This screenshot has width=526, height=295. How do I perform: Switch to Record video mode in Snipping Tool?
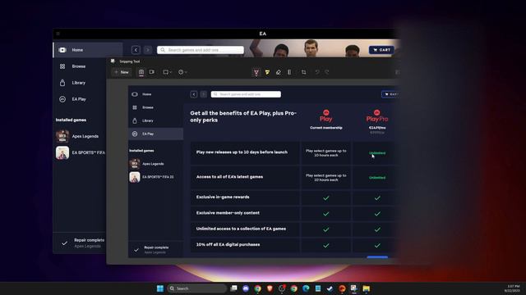pyautogui.click(x=152, y=72)
